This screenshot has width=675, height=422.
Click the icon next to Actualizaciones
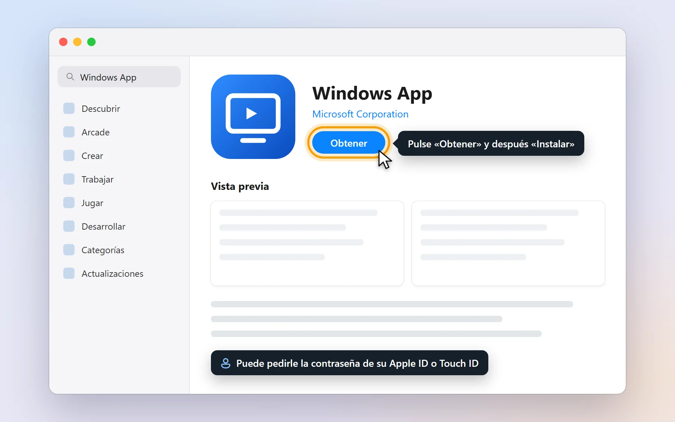point(69,273)
